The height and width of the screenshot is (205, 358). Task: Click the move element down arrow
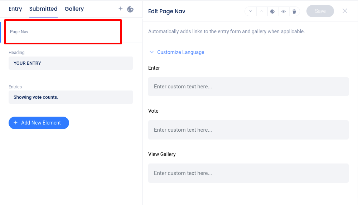251,11
